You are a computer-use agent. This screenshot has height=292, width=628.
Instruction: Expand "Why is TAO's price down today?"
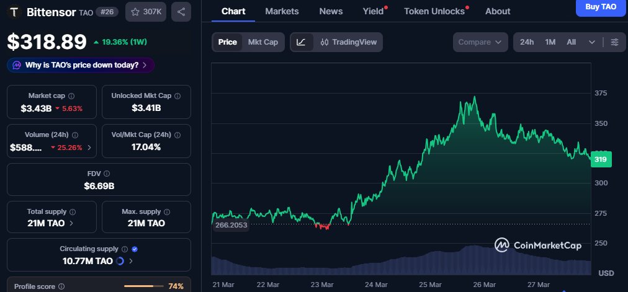(x=81, y=65)
